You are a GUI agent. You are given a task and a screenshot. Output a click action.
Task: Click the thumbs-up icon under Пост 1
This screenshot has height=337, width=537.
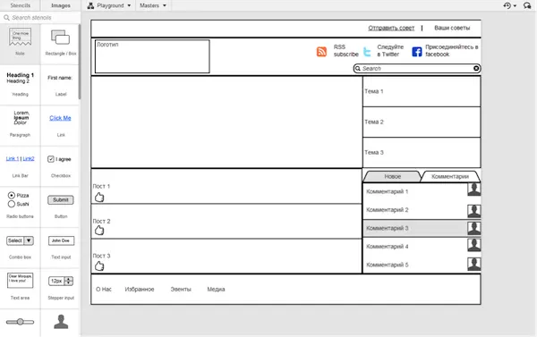click(99, 197)
